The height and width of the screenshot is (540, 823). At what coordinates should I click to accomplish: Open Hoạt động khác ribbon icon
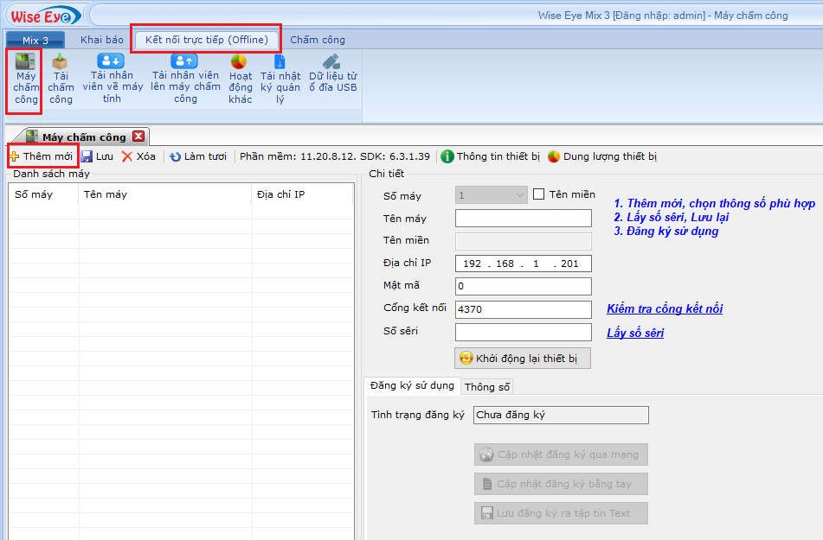pyautogui.click(x=240, y=79)
